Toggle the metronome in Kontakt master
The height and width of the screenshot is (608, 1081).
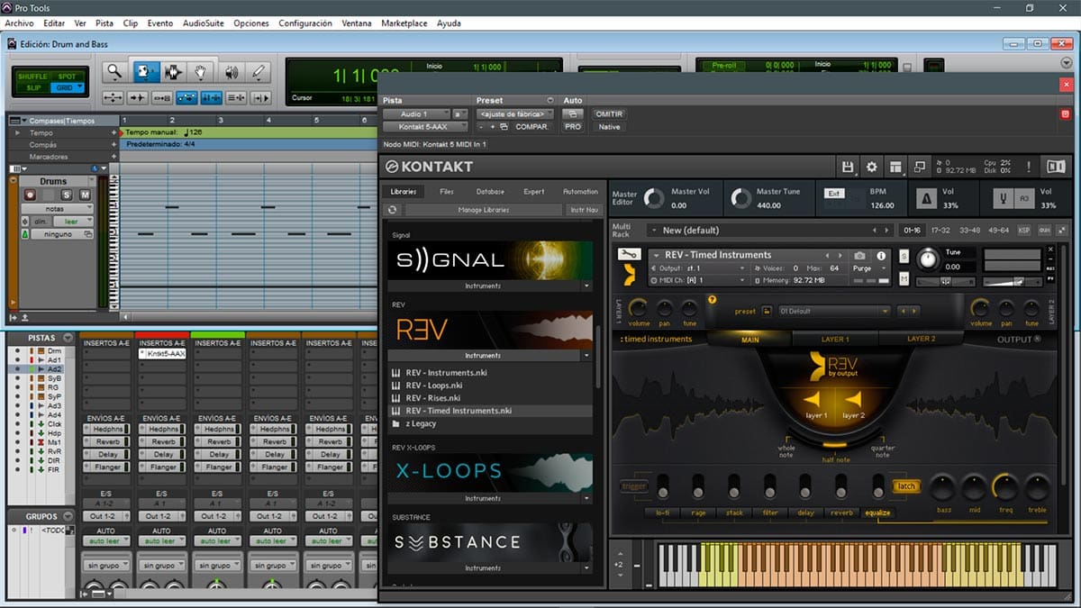pyautogui.click(x=926, y=198)
